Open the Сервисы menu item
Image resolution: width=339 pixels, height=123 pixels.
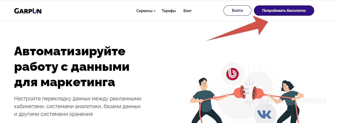pyautogui.click(x=144, y=11)
